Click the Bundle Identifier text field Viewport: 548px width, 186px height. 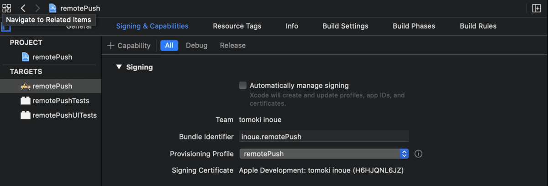tap(324, 136)
